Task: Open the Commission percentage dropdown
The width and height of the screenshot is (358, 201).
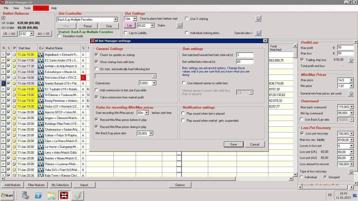Action: (154, 83)
